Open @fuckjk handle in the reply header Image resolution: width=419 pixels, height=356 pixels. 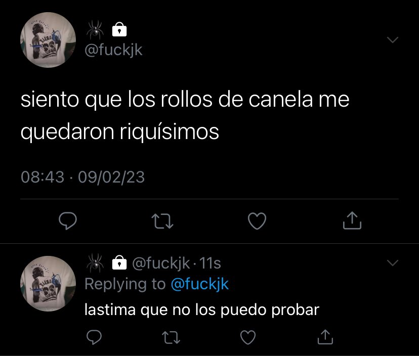[x=161, y=263]
